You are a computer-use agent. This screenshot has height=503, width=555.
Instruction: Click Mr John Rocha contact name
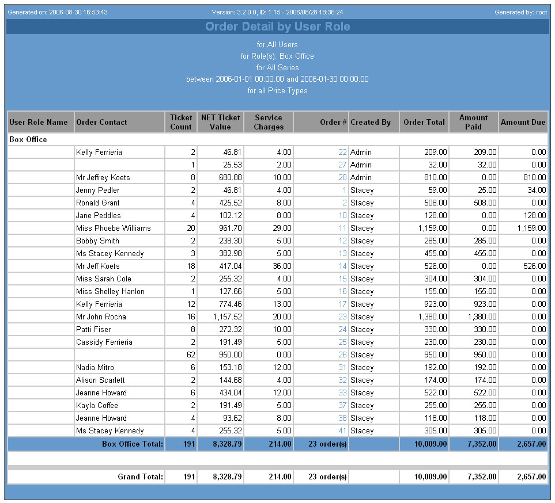point(101,317)
